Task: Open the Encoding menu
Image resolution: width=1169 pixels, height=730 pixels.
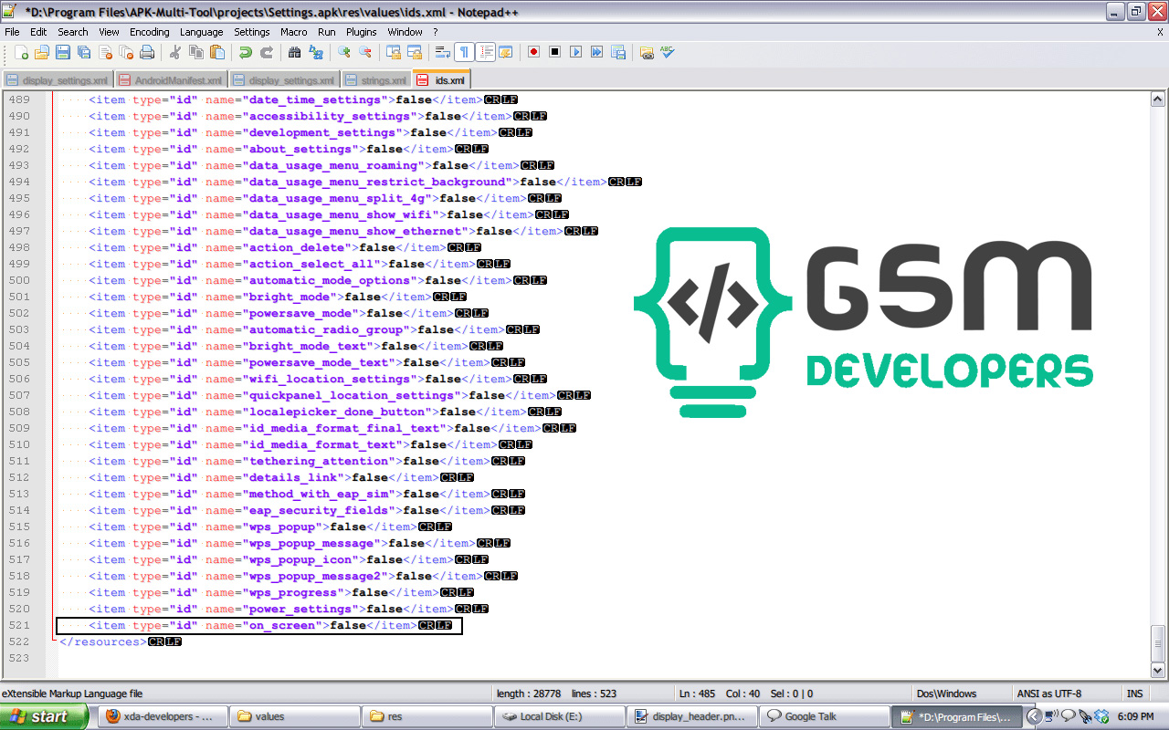Action: pos(149,32)
